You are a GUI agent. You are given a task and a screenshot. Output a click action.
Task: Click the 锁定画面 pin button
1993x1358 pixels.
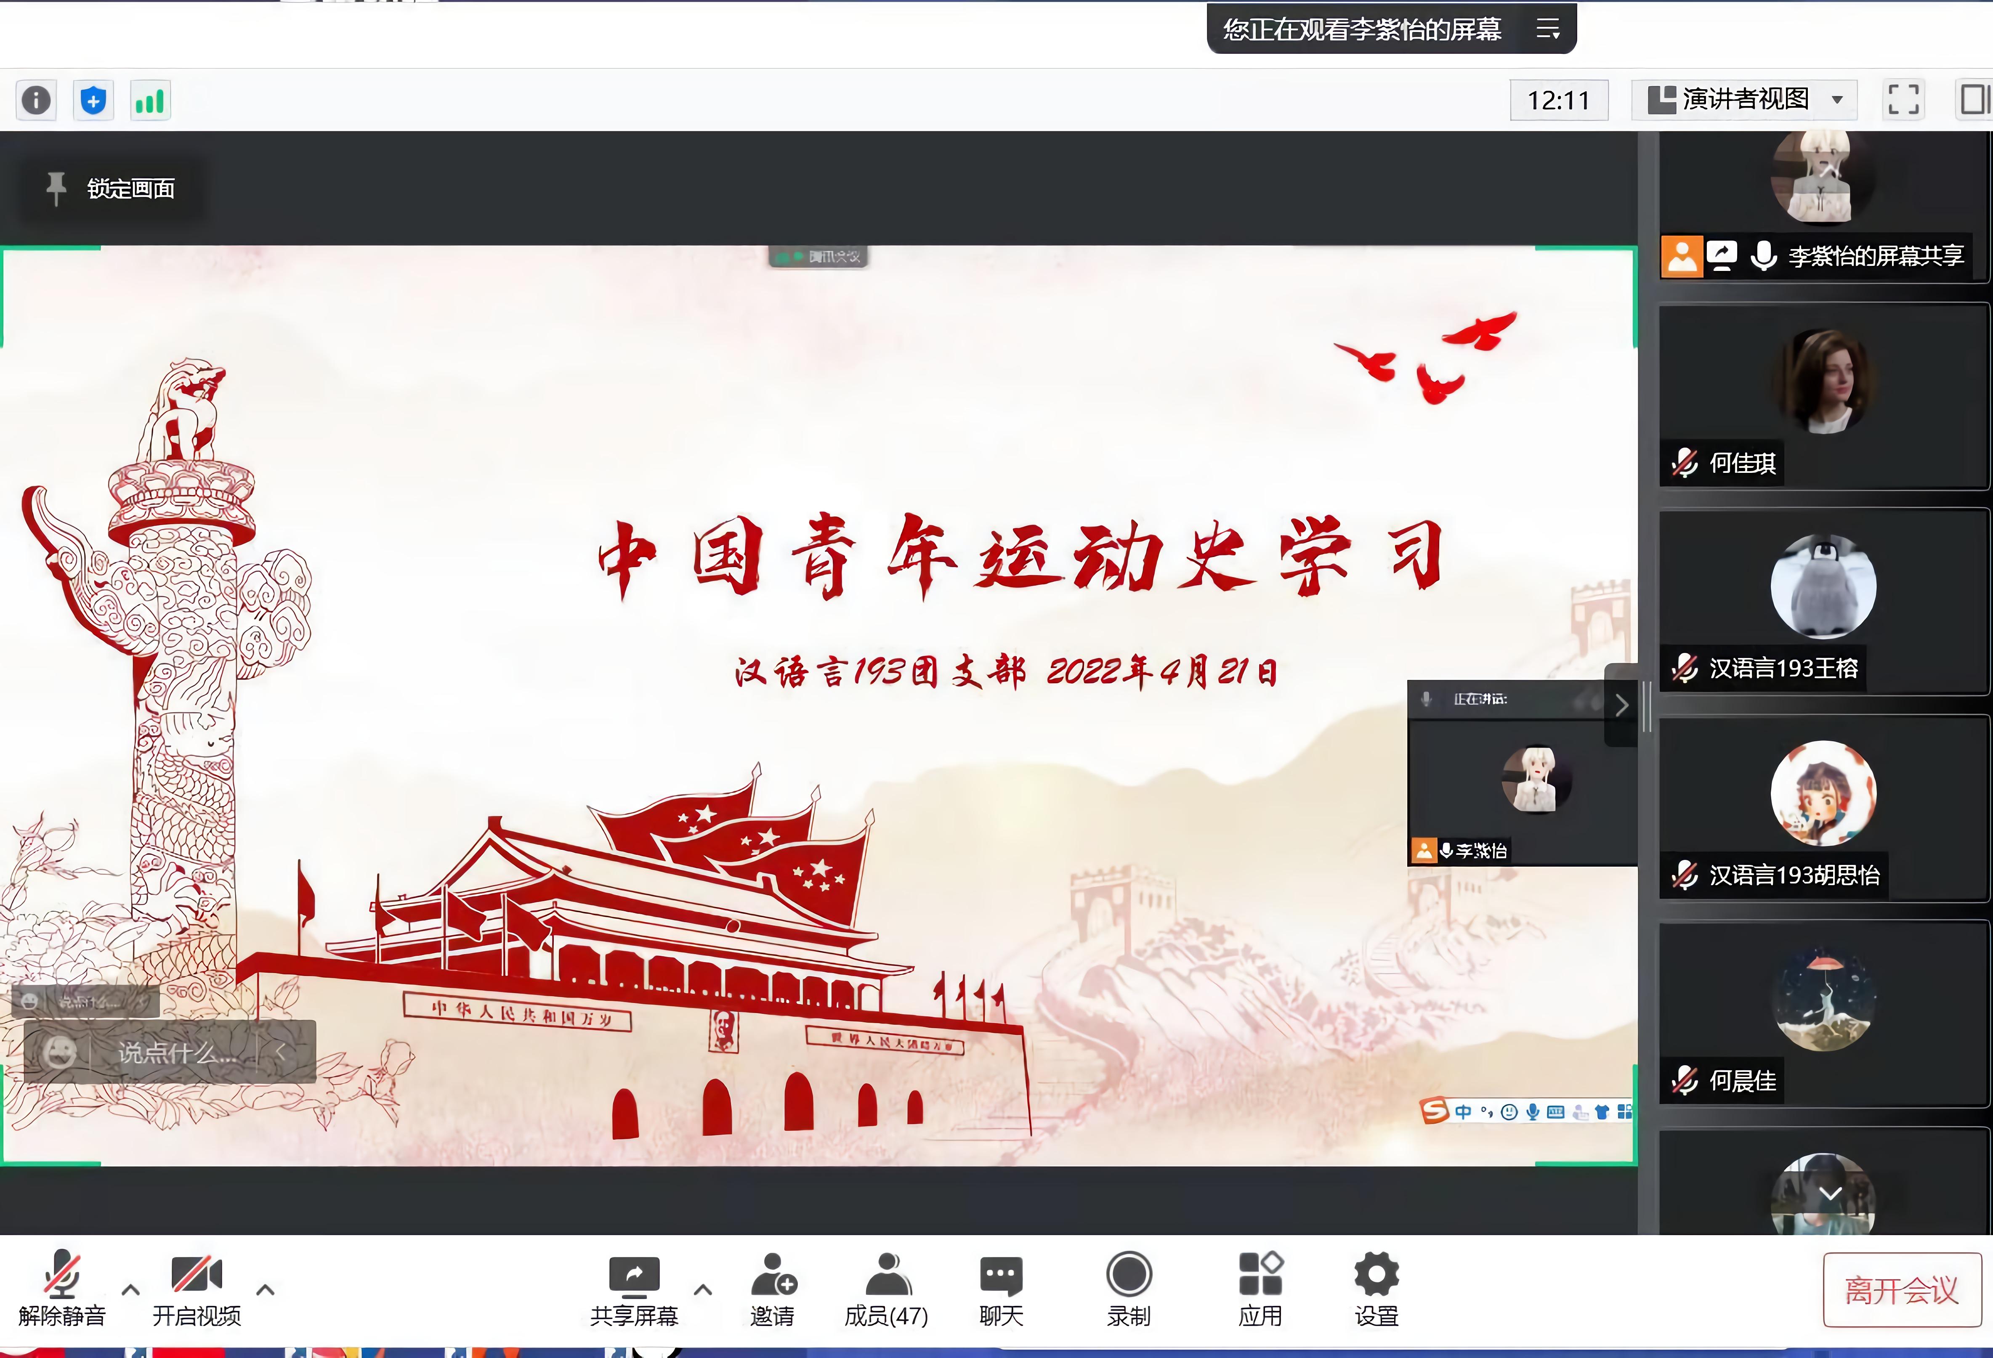112,188
